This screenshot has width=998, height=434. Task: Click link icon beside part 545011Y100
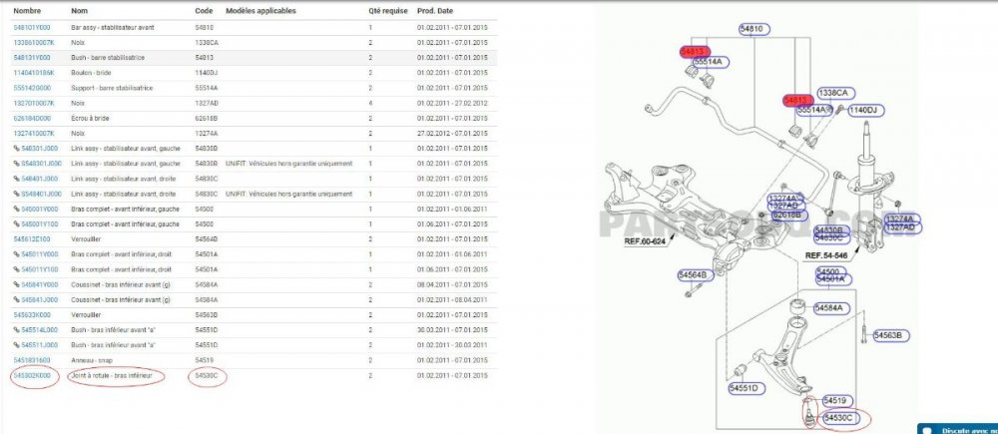click(17, 269)
